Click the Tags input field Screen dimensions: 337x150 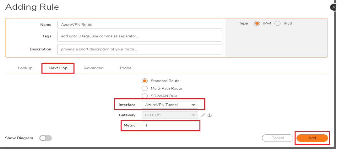pyautogui.click(x=140, y=36)
